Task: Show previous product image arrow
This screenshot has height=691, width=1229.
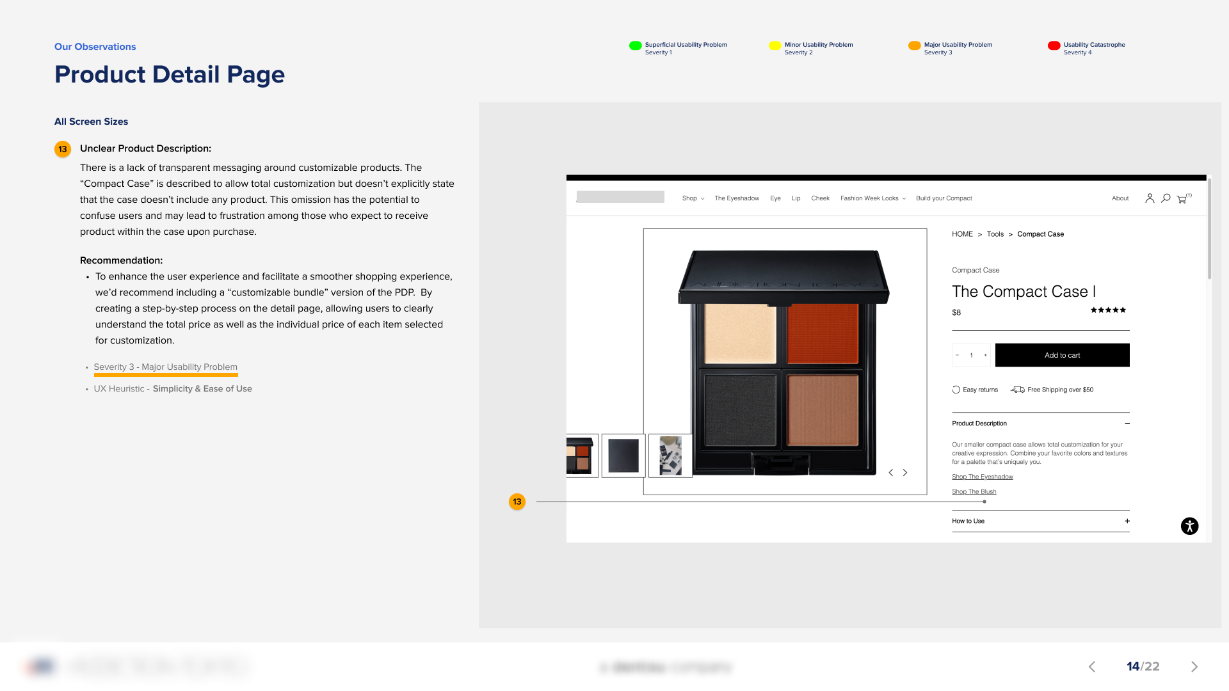Action: (890, 473)
